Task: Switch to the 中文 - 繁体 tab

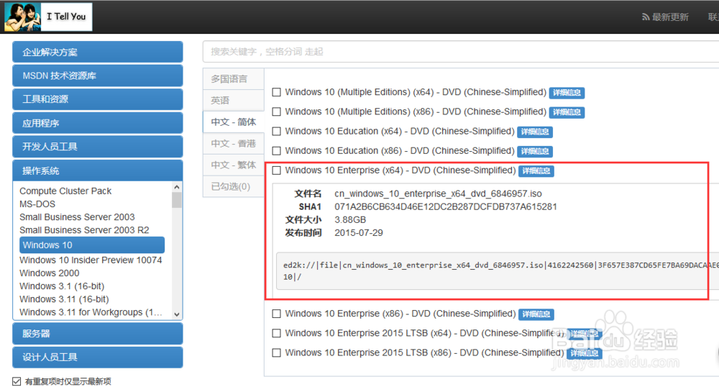Action: tap(234, 165)
